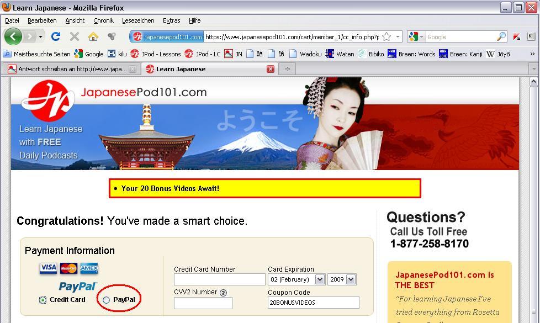Click the search magnifier icon in Google box
Viewport: 540px width, 323px height.
(501, 37)
